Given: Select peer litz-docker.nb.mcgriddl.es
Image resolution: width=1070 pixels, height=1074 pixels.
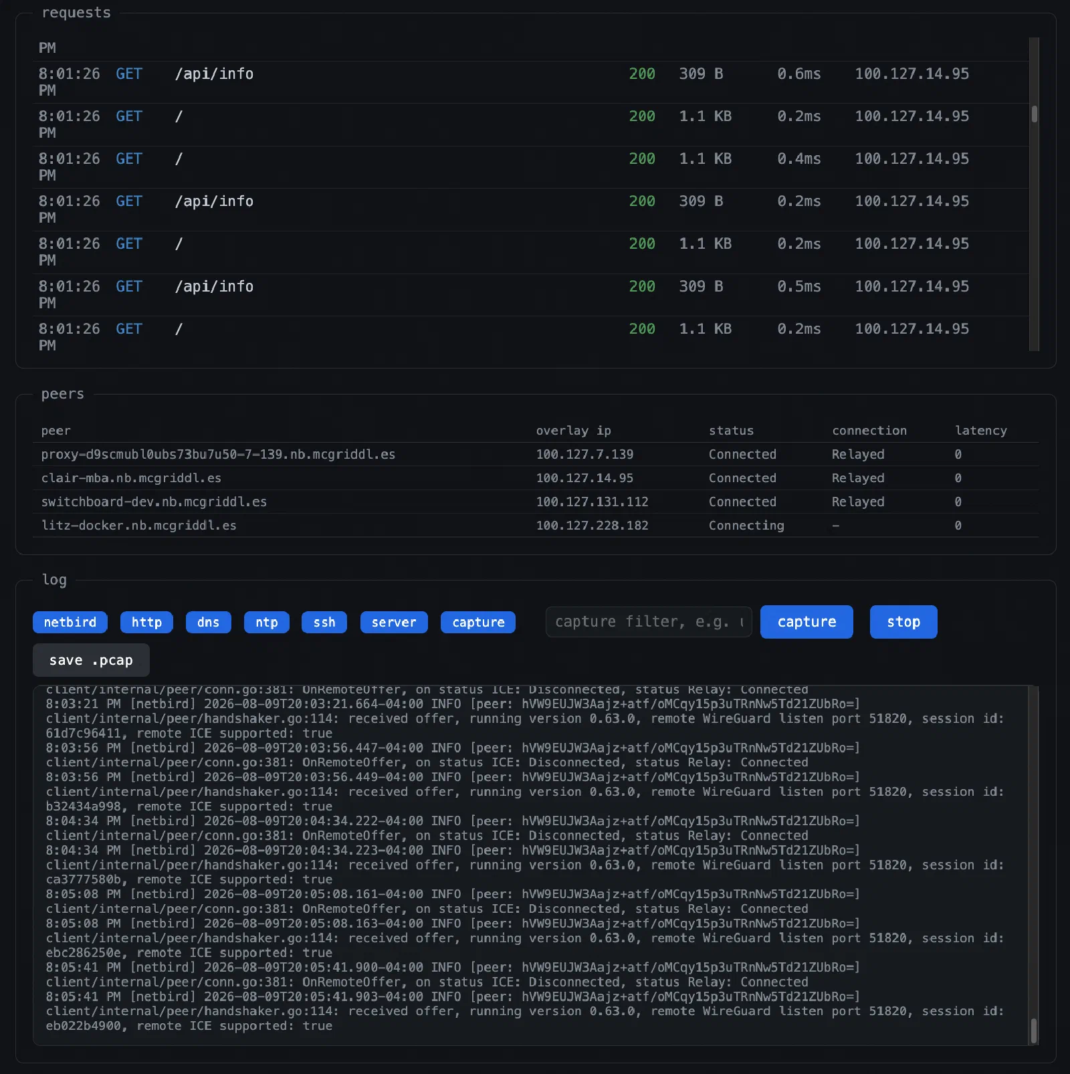Looking at the screenshot, I should 138,526.
